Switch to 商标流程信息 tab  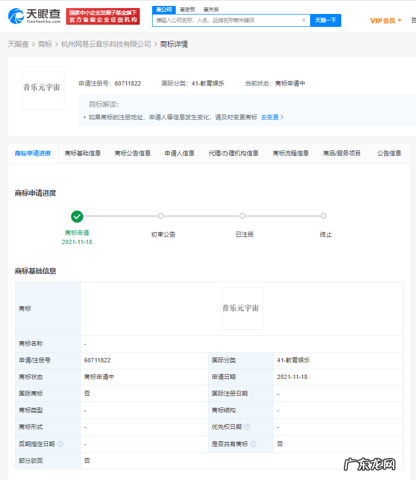pyautogui.click(x=291, y=153)
